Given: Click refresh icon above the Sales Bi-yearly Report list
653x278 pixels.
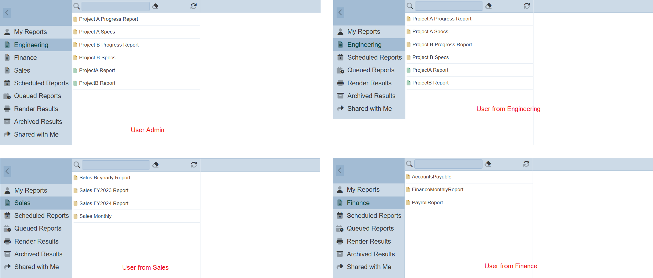Looking at the screenshot, I should click(x=194, y=165).
